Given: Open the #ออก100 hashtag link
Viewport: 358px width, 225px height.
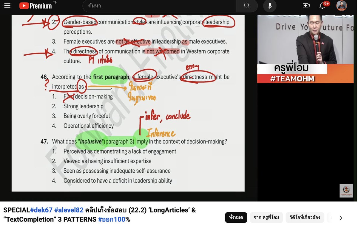Looking at the screenshot, I should tap(111, 220).
